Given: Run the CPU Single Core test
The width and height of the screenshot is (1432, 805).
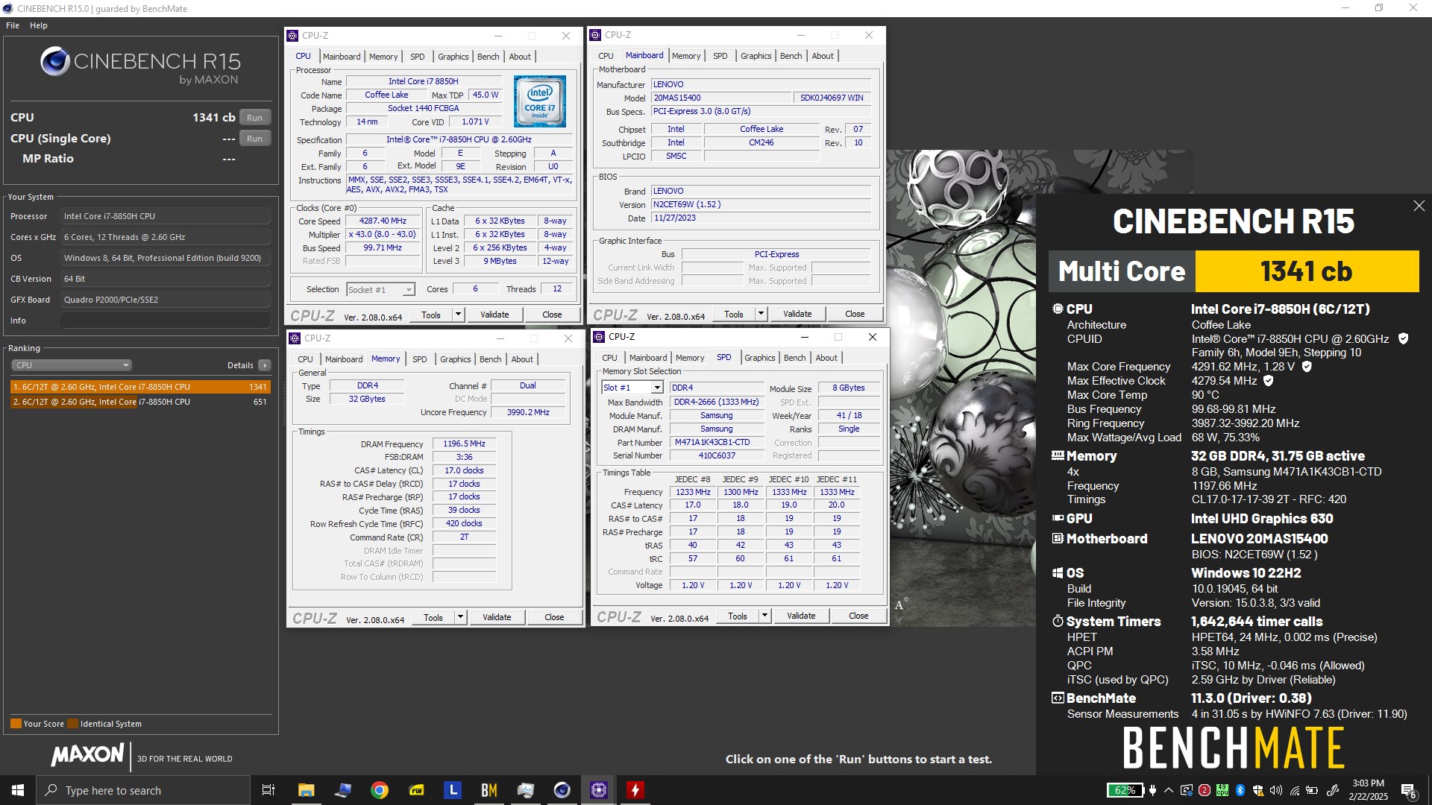Looking at the screenshot, I should tap(254, 139).
